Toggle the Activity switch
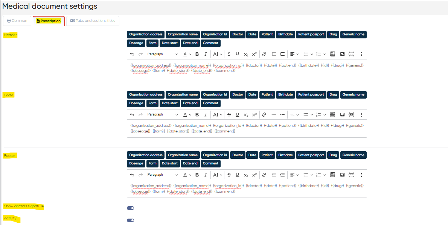The height and width of the screenshot is (225, 448). pos(131,220)
